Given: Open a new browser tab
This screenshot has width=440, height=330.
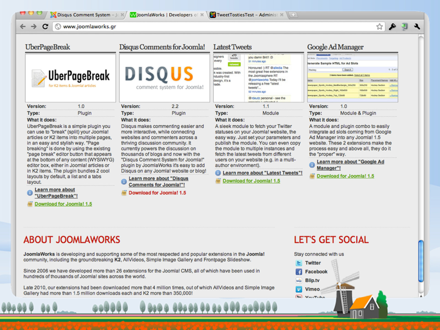Looking at the screenshot, I should [293, 15].
